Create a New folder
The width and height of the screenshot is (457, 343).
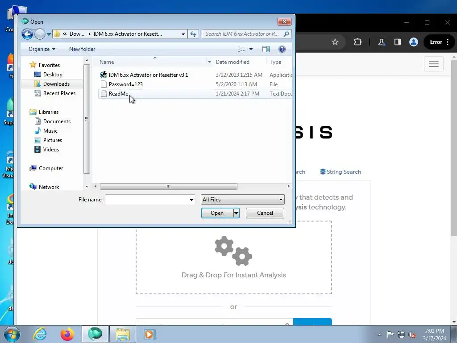(x=82, y=49)
